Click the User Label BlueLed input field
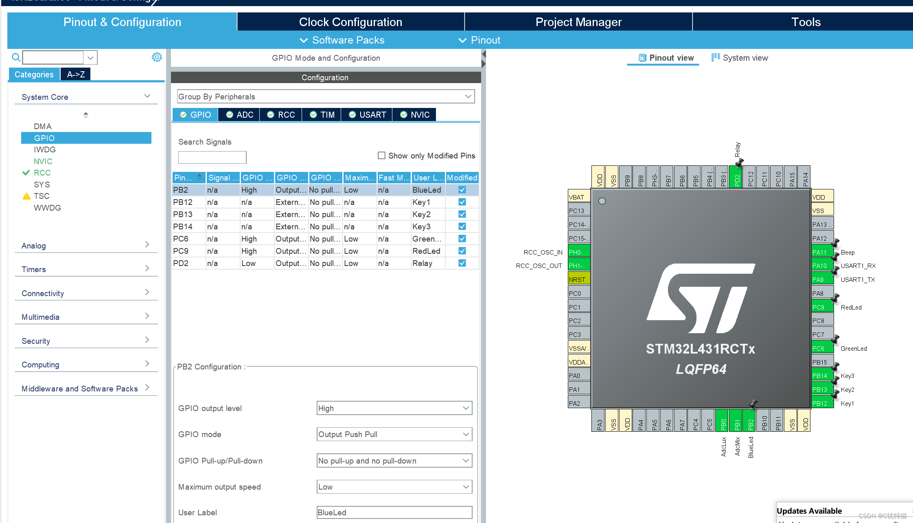 coord(394,512)
